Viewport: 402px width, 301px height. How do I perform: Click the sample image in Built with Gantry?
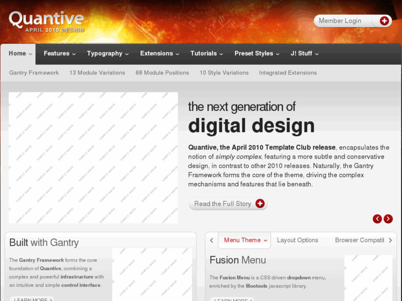152,274
